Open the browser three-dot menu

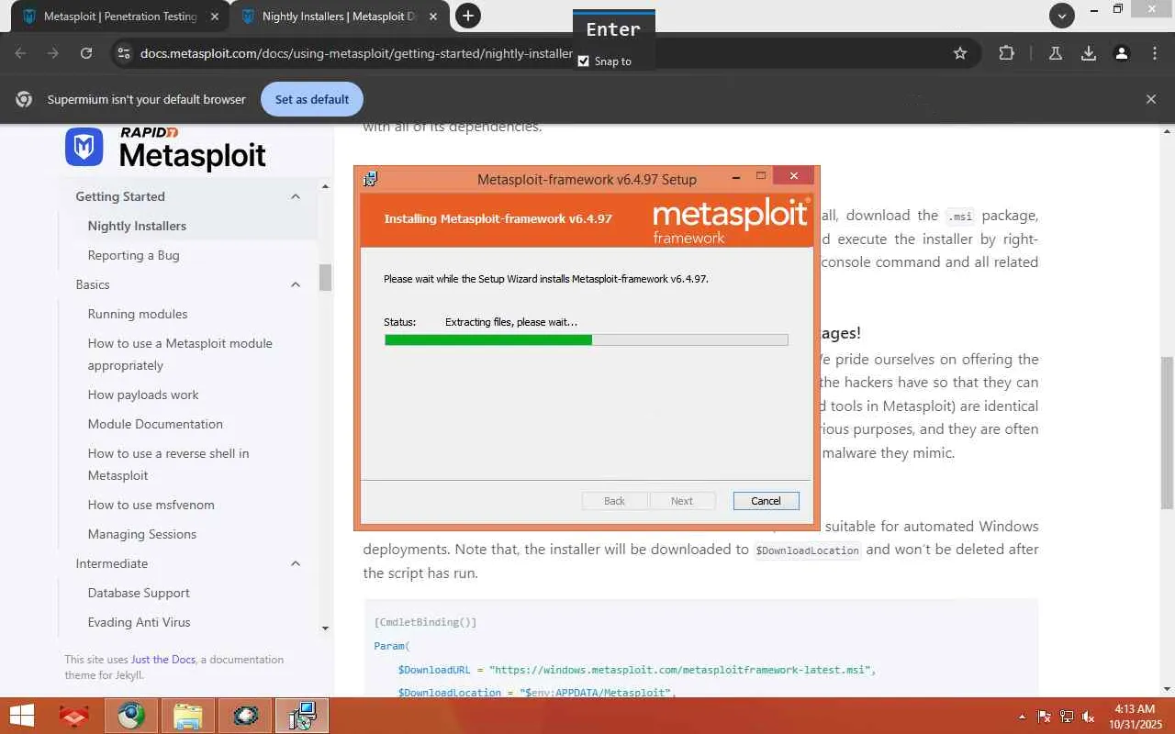[1155, 53]
